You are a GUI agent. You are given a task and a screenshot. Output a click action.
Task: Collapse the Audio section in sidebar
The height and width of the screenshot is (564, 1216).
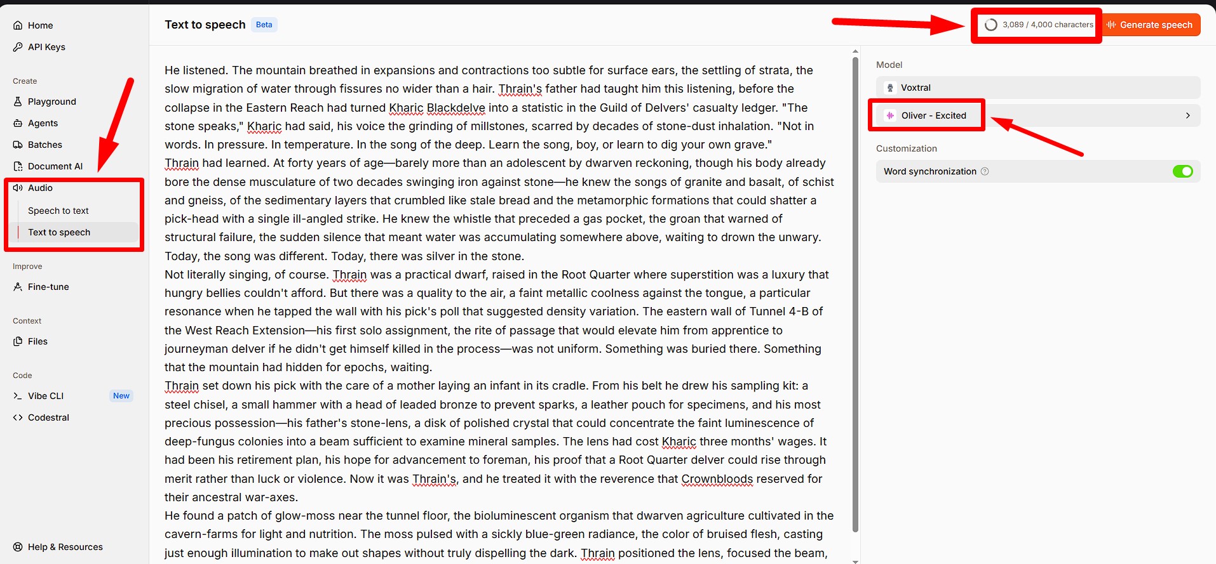[40, 188]
